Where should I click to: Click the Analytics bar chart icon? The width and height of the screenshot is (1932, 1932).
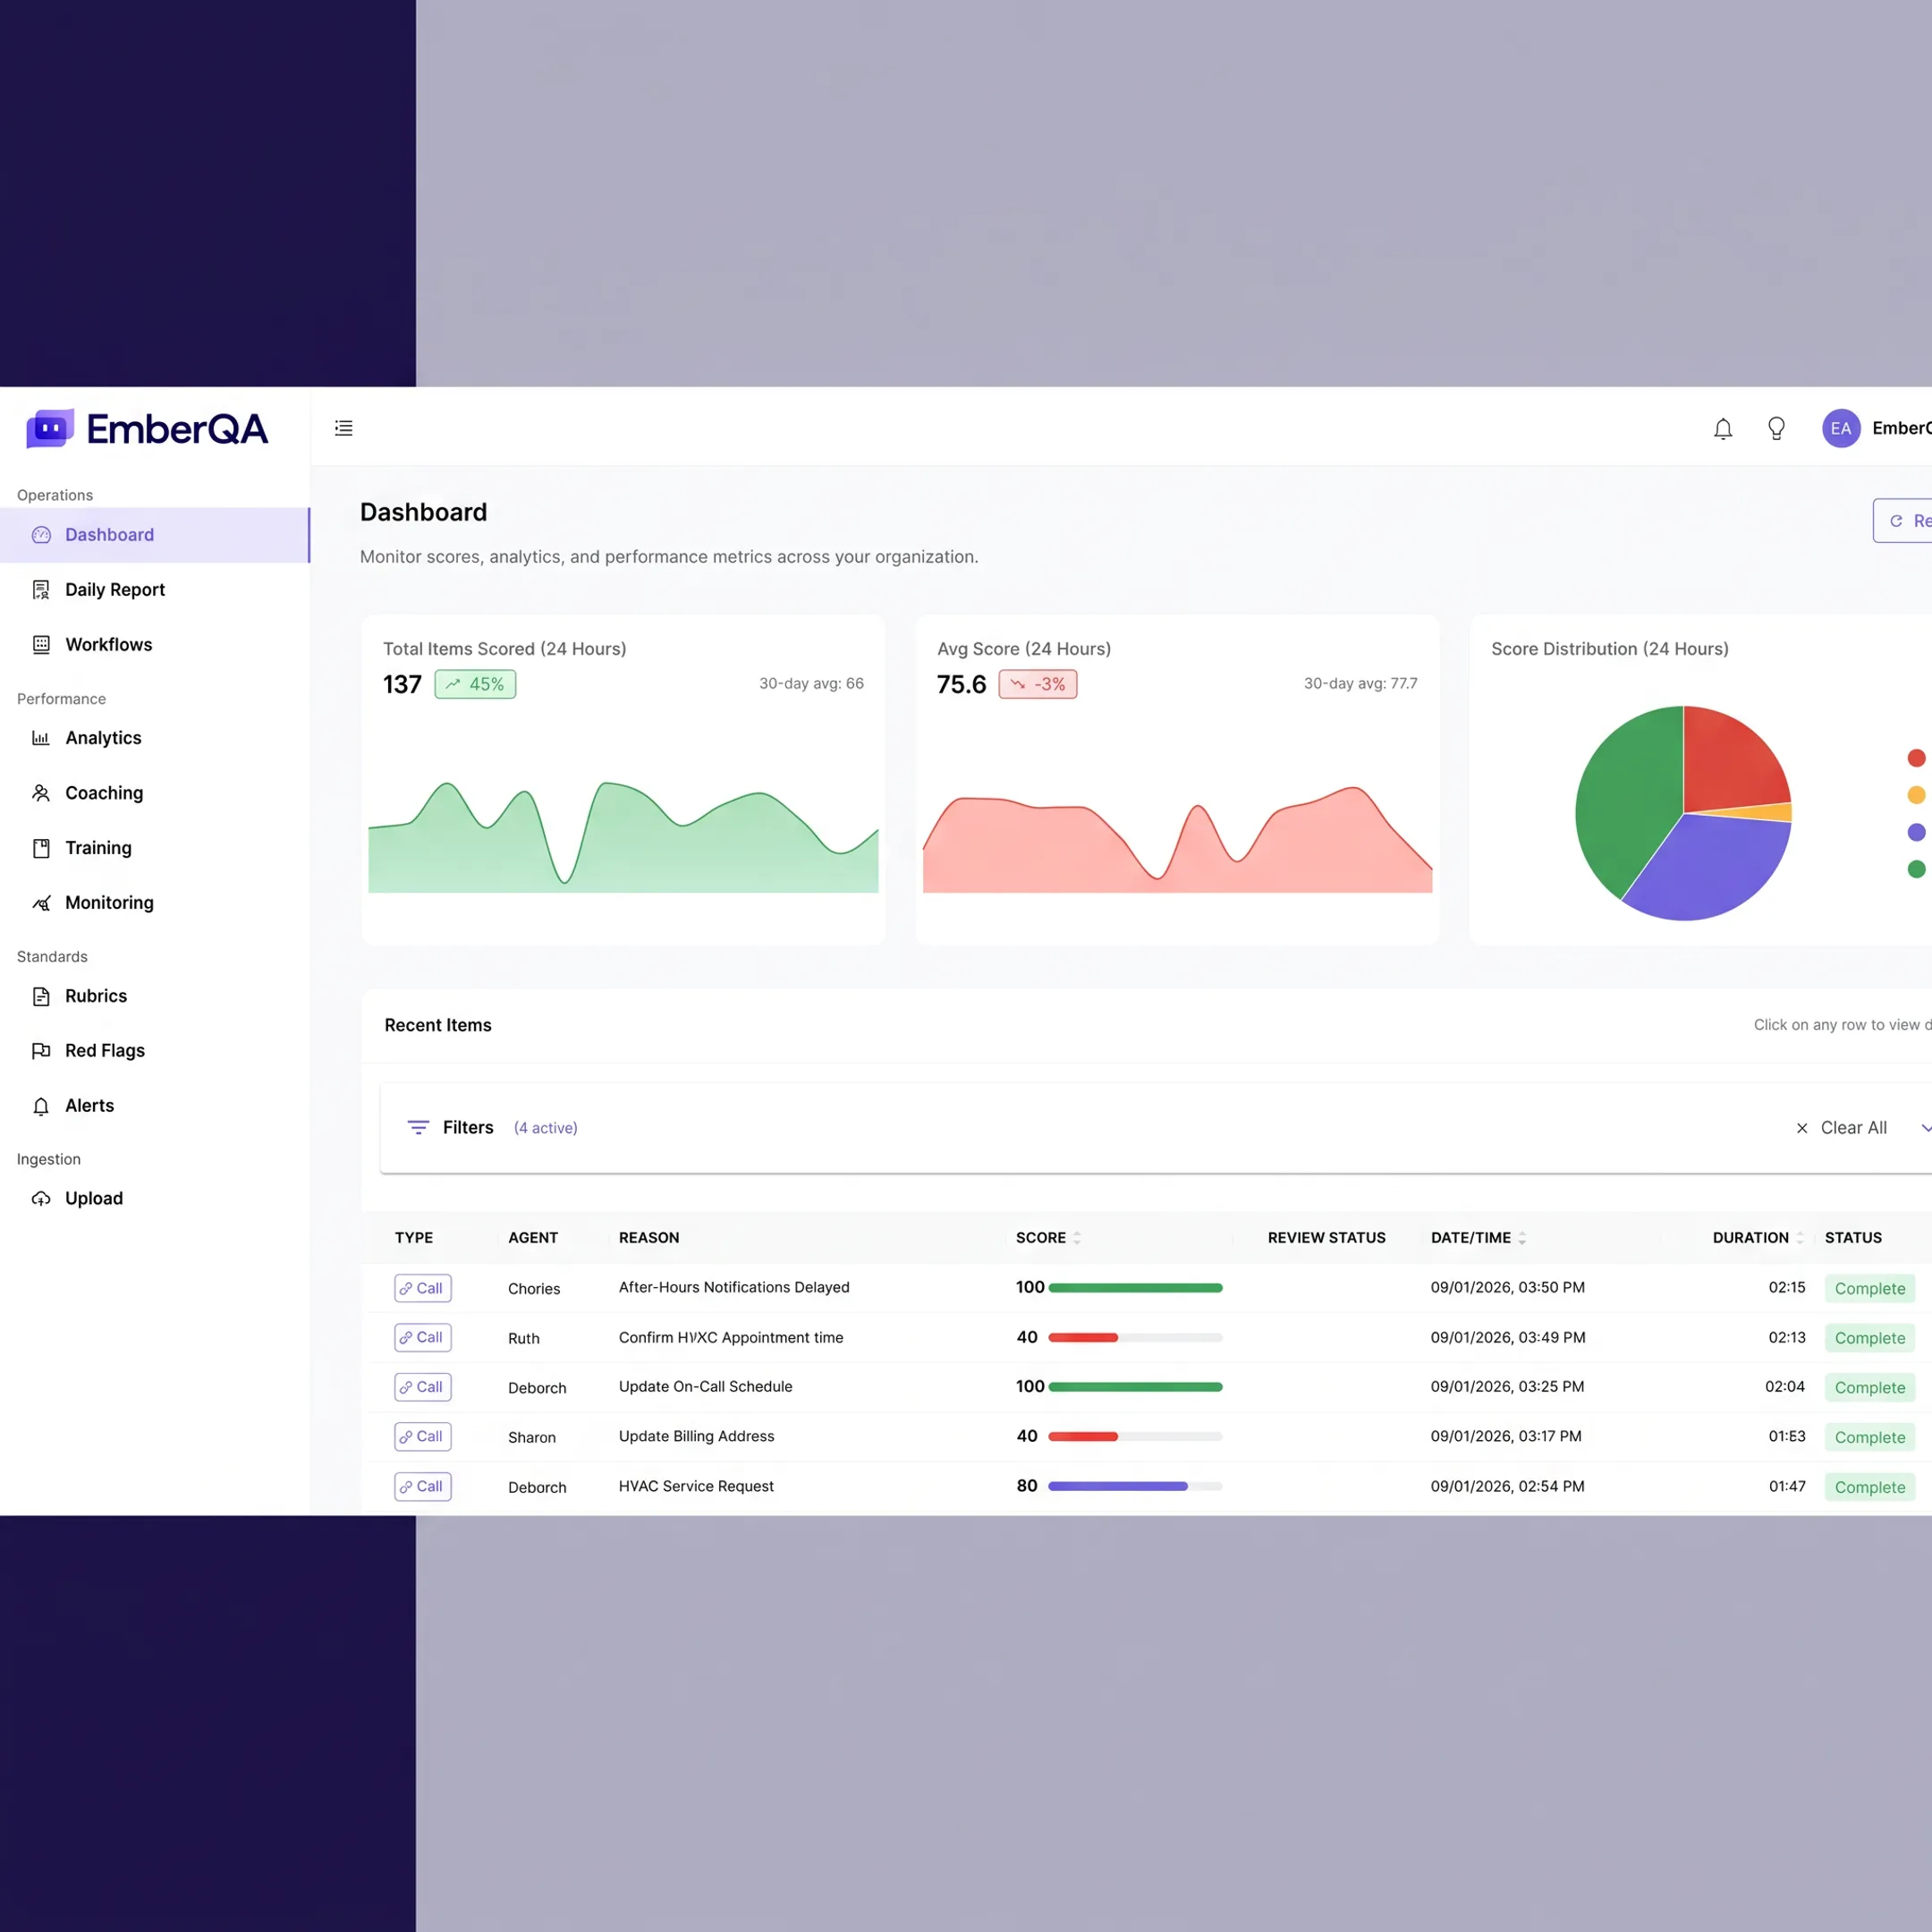(41, 738)
